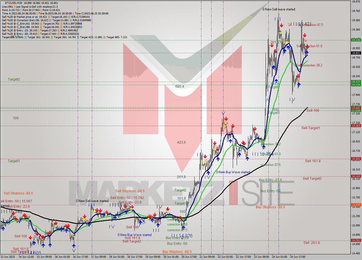This screenshot has width=362, height=260.
Task: Click the 19.970 price scale value
Action: coord(355,2)
